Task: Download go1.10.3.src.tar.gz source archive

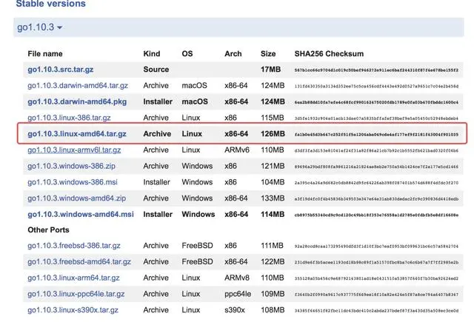Action: point(61,70)
